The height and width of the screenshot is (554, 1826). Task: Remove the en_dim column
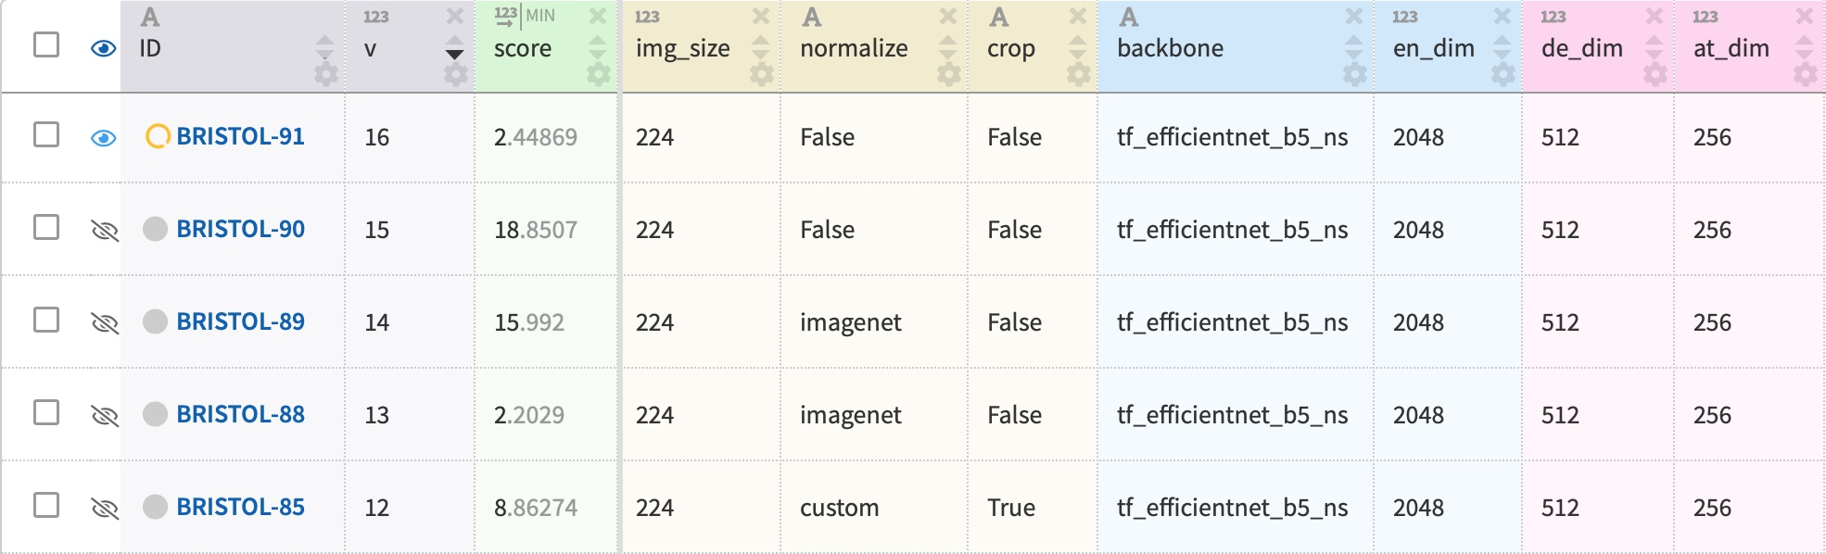point(1503,16)
